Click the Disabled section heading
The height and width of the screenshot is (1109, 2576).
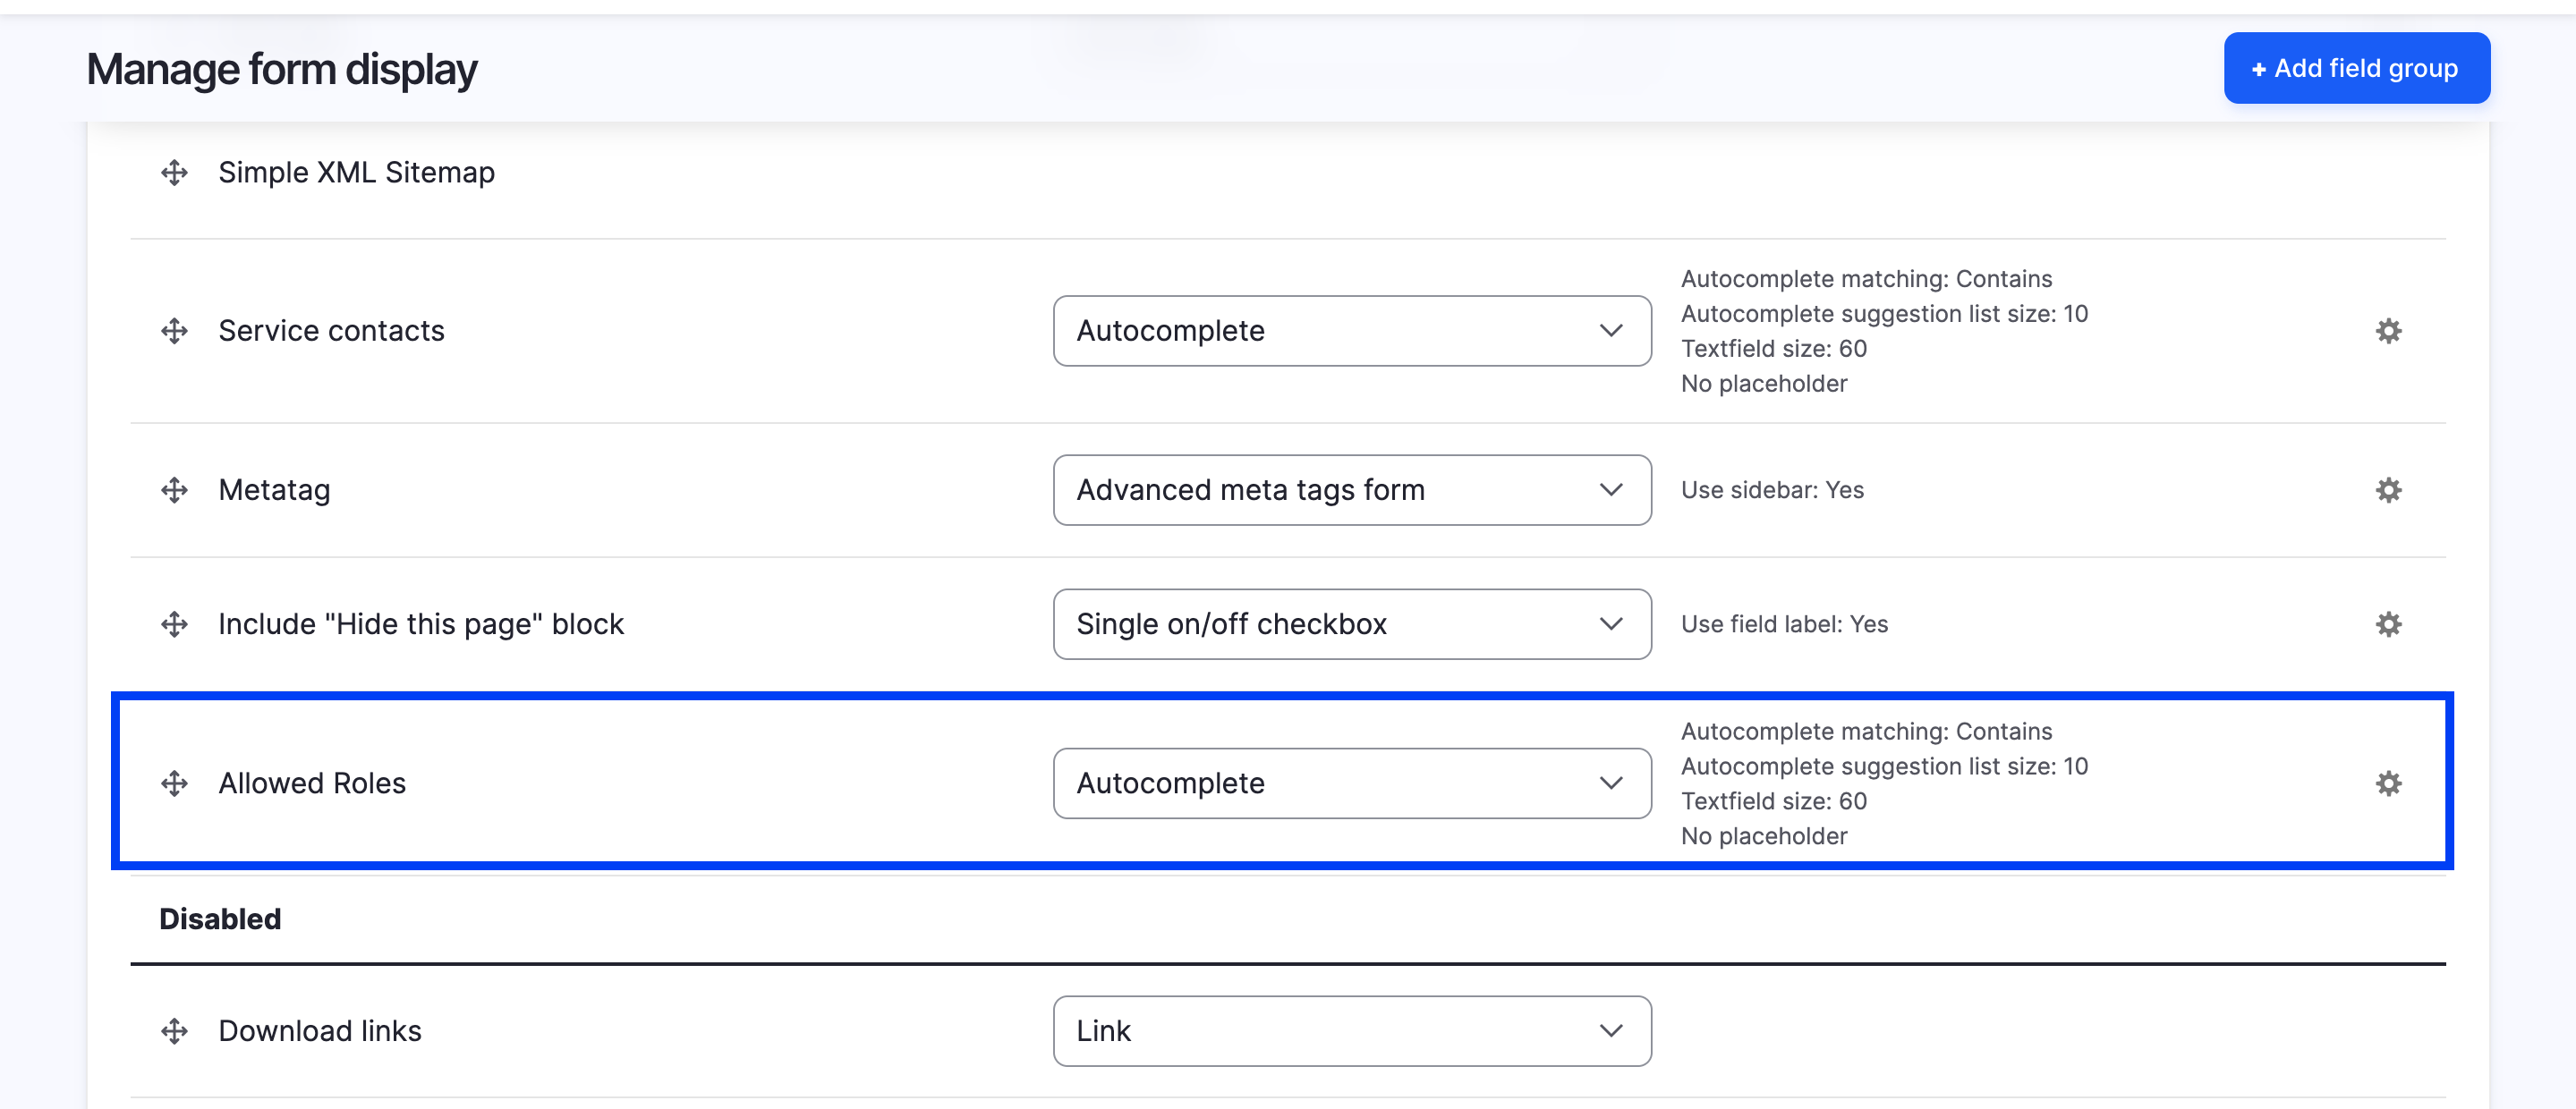(220, 918)
